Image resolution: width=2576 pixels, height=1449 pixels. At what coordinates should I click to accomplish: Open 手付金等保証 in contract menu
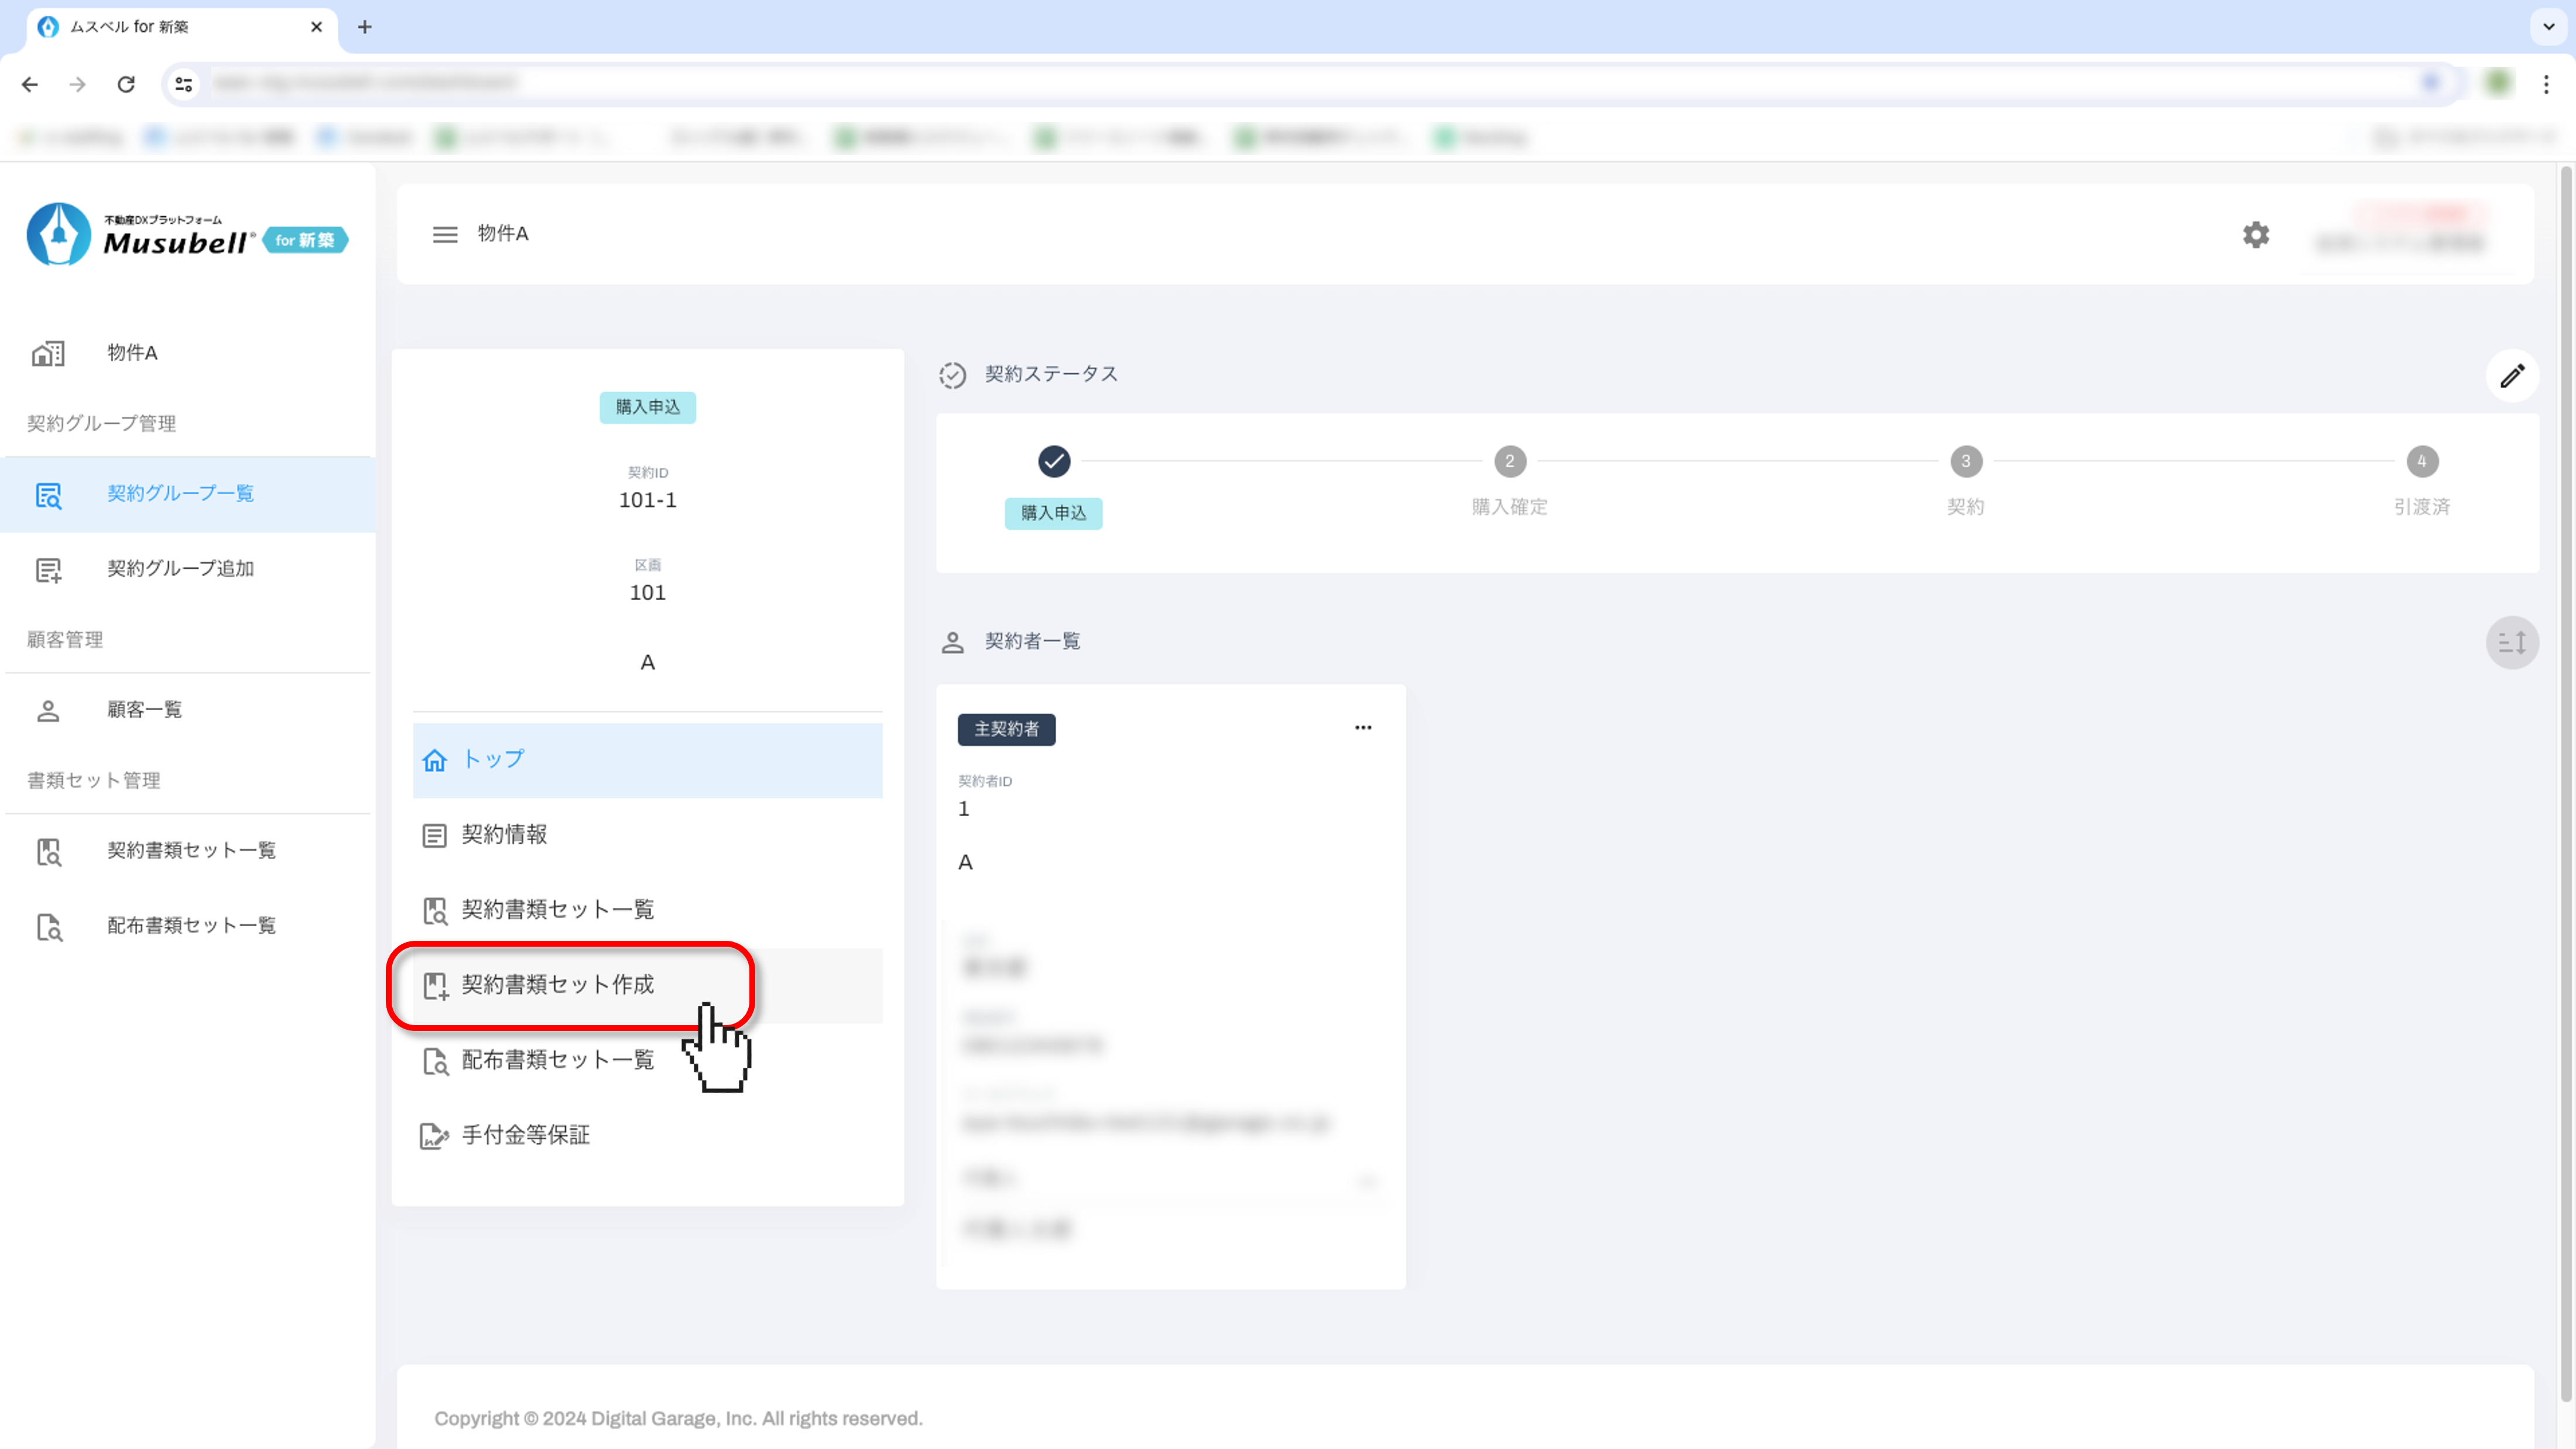(525, 1135)
